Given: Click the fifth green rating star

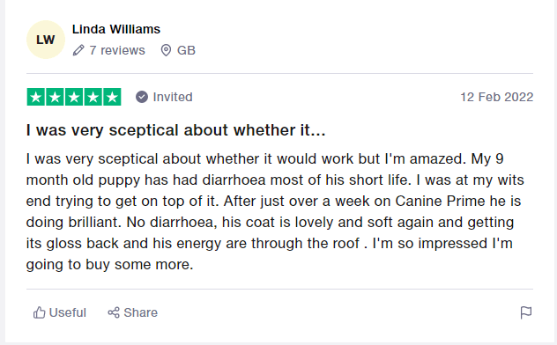Looking at the screenshot, I should tap(112, 97).
